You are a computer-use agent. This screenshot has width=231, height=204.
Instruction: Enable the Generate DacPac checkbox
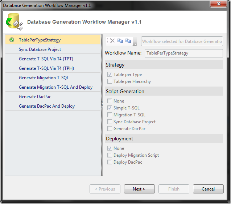coord(110,128)
